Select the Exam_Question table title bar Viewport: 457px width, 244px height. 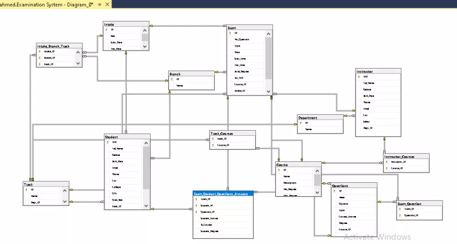tap(420, 203)
